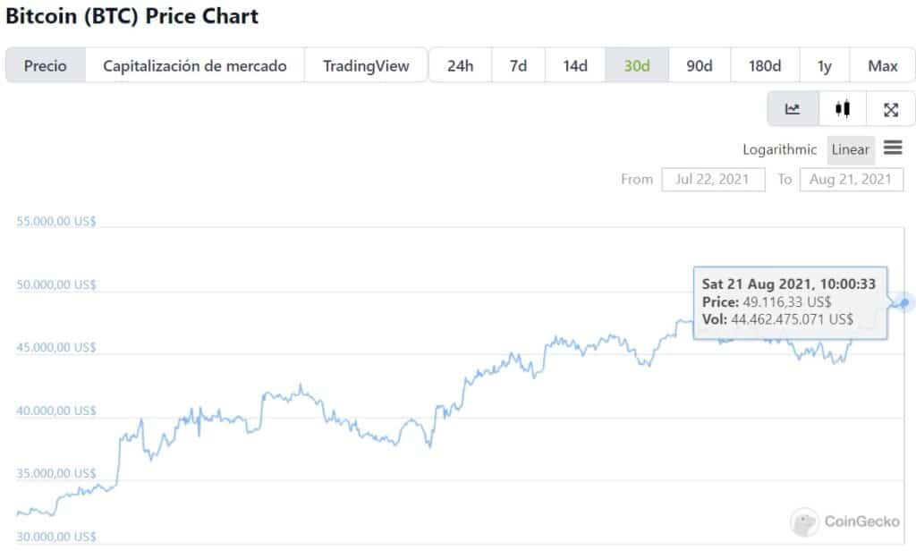Select the candlestick chart icon
Image resolution: width=916 pixels, height=559 pixels.
(842, 109)
